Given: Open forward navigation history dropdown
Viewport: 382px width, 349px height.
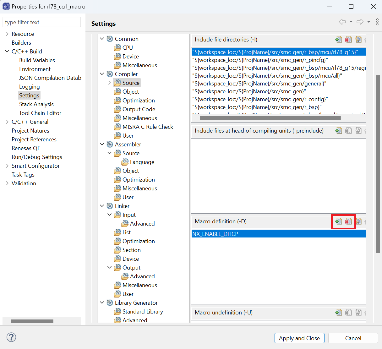Looking at the screenshot, I should (x=368, y=22).
